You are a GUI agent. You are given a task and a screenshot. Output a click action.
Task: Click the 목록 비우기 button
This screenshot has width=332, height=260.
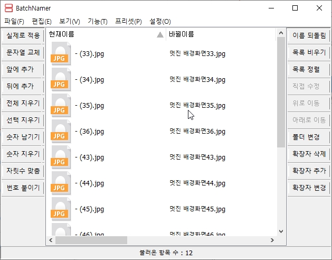pos(309,52)
